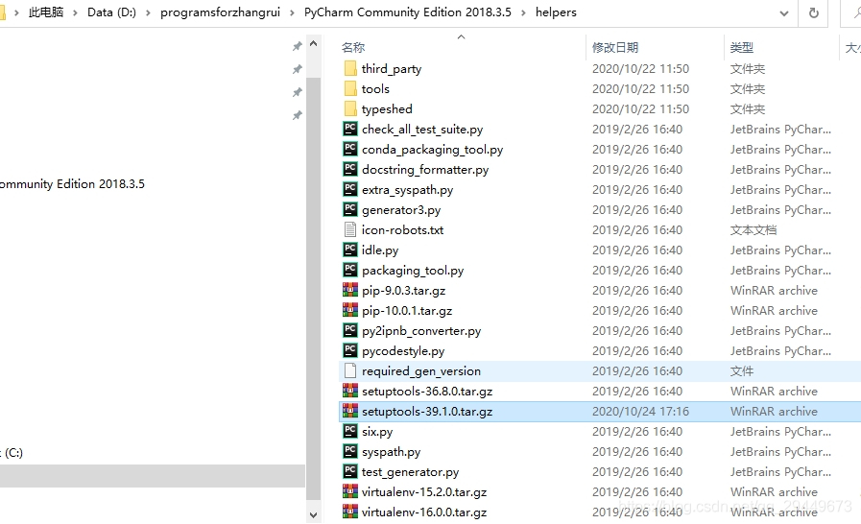Click navigation pane scroll down arrow
This screenshot has width=861, height=524.
(313, 515)
